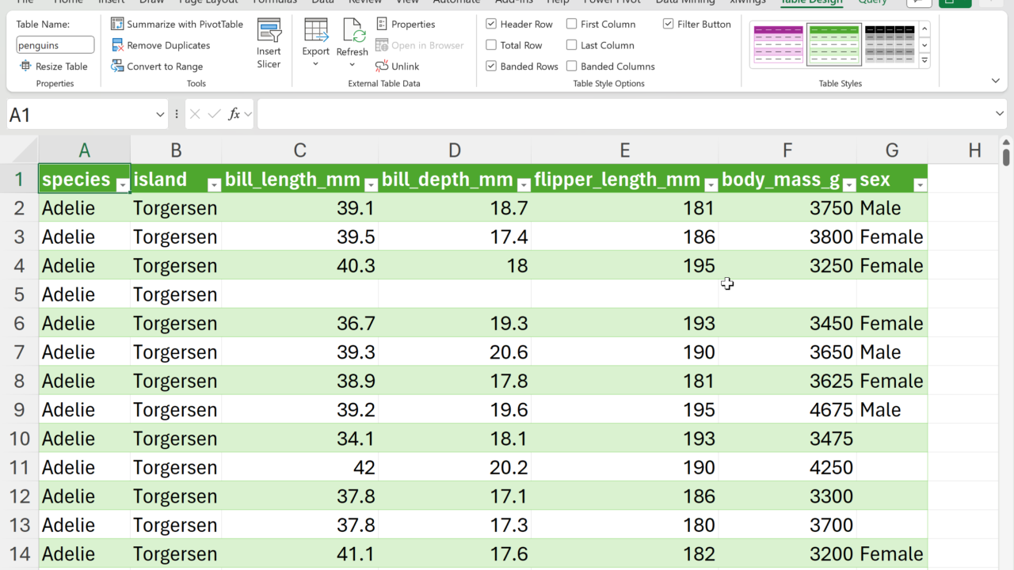Turn off the Filter Button checkbox
1014x570 pixels.
coord(668,24)
